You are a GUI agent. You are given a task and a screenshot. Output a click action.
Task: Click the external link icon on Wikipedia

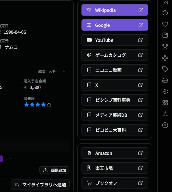(x=141, y=10)
